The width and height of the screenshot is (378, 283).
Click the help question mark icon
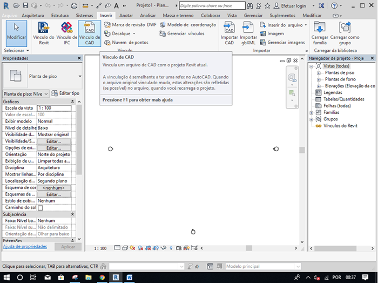334,6
